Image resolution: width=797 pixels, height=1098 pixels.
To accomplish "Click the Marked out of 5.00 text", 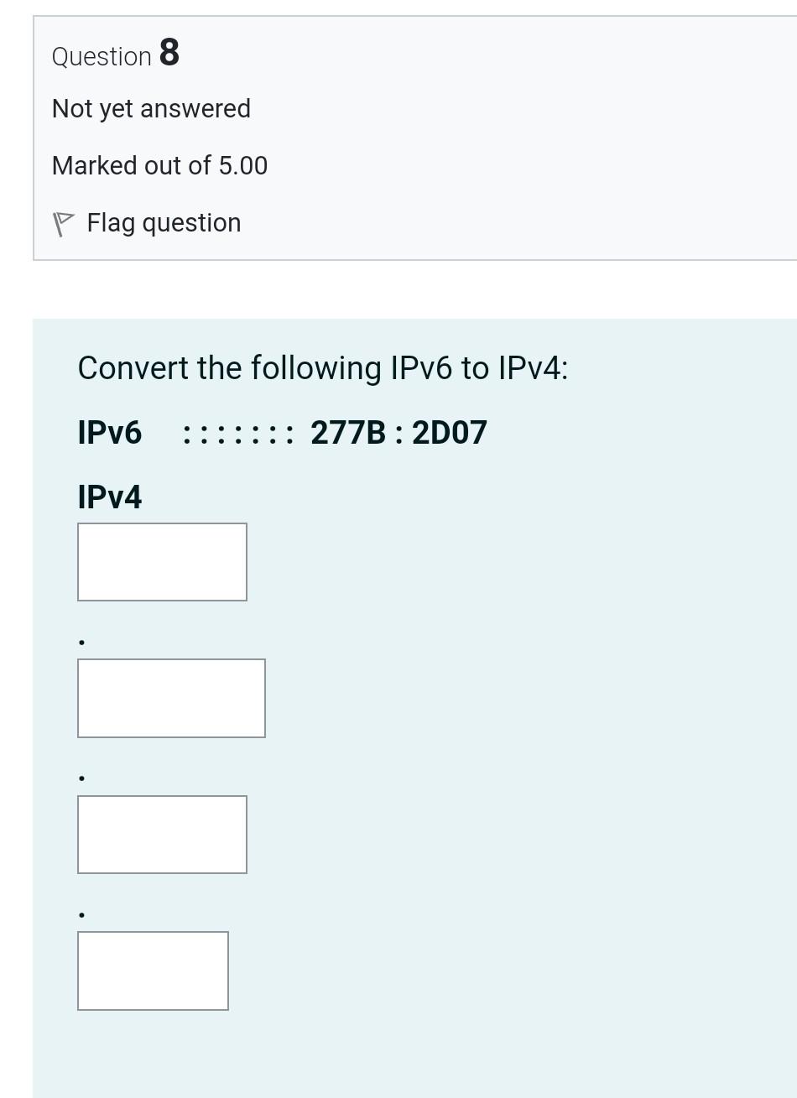I will coord(159,165).
